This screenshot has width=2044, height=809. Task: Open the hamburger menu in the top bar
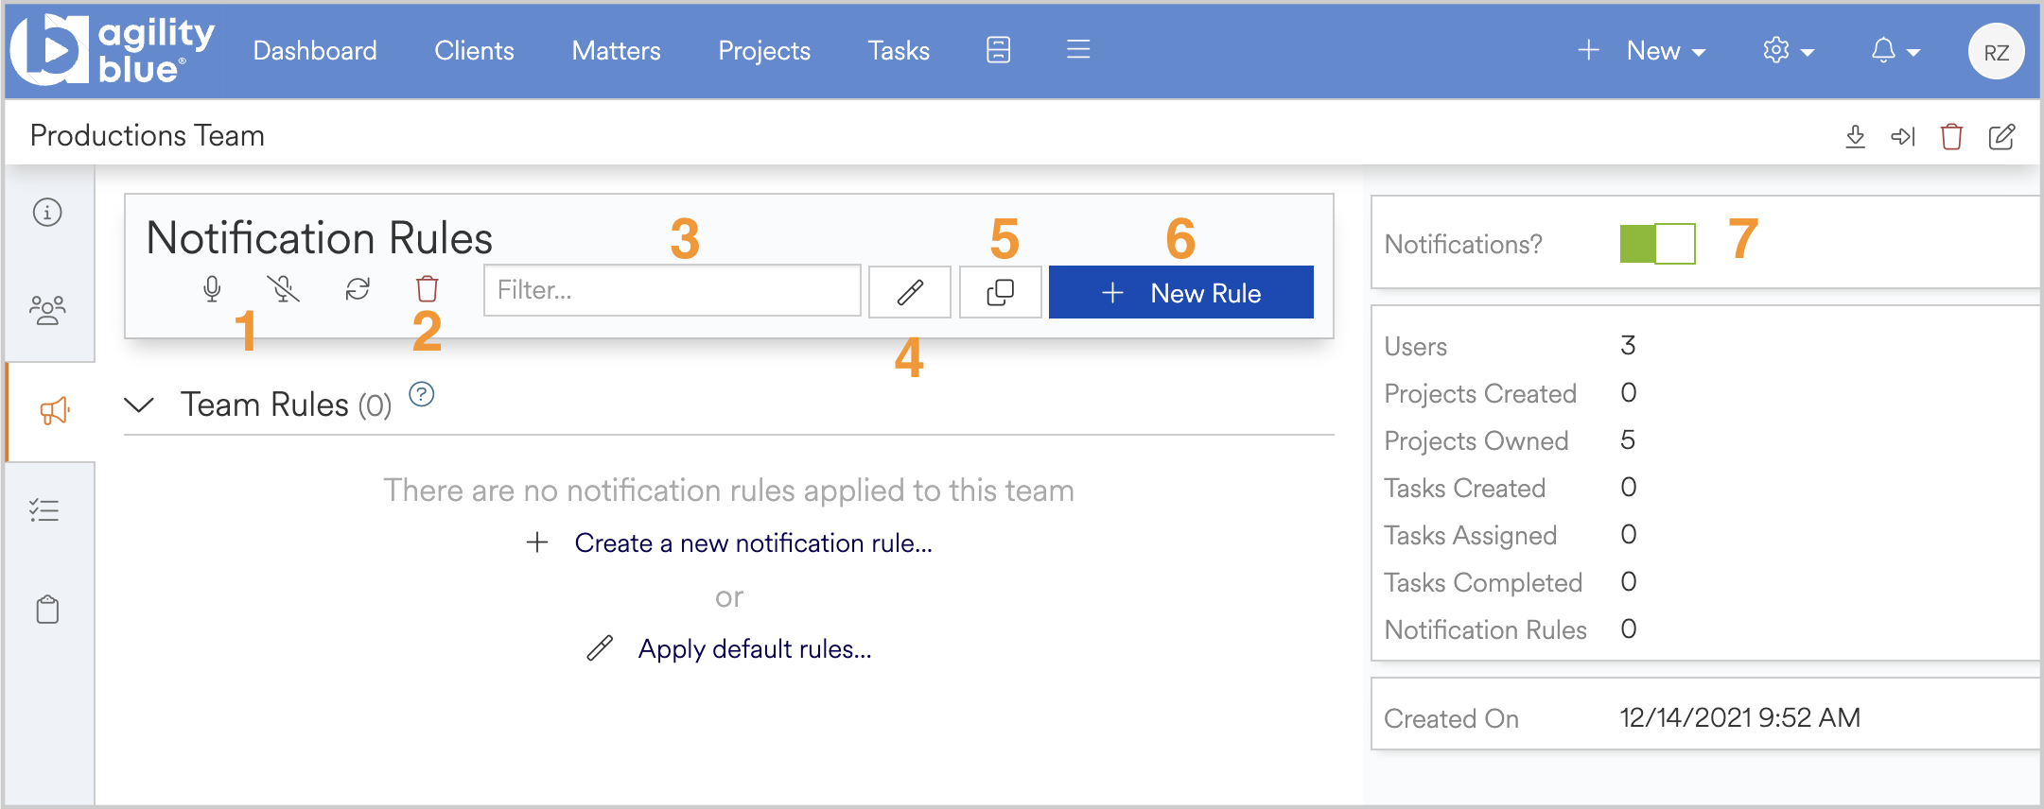tap(1078, 49)
